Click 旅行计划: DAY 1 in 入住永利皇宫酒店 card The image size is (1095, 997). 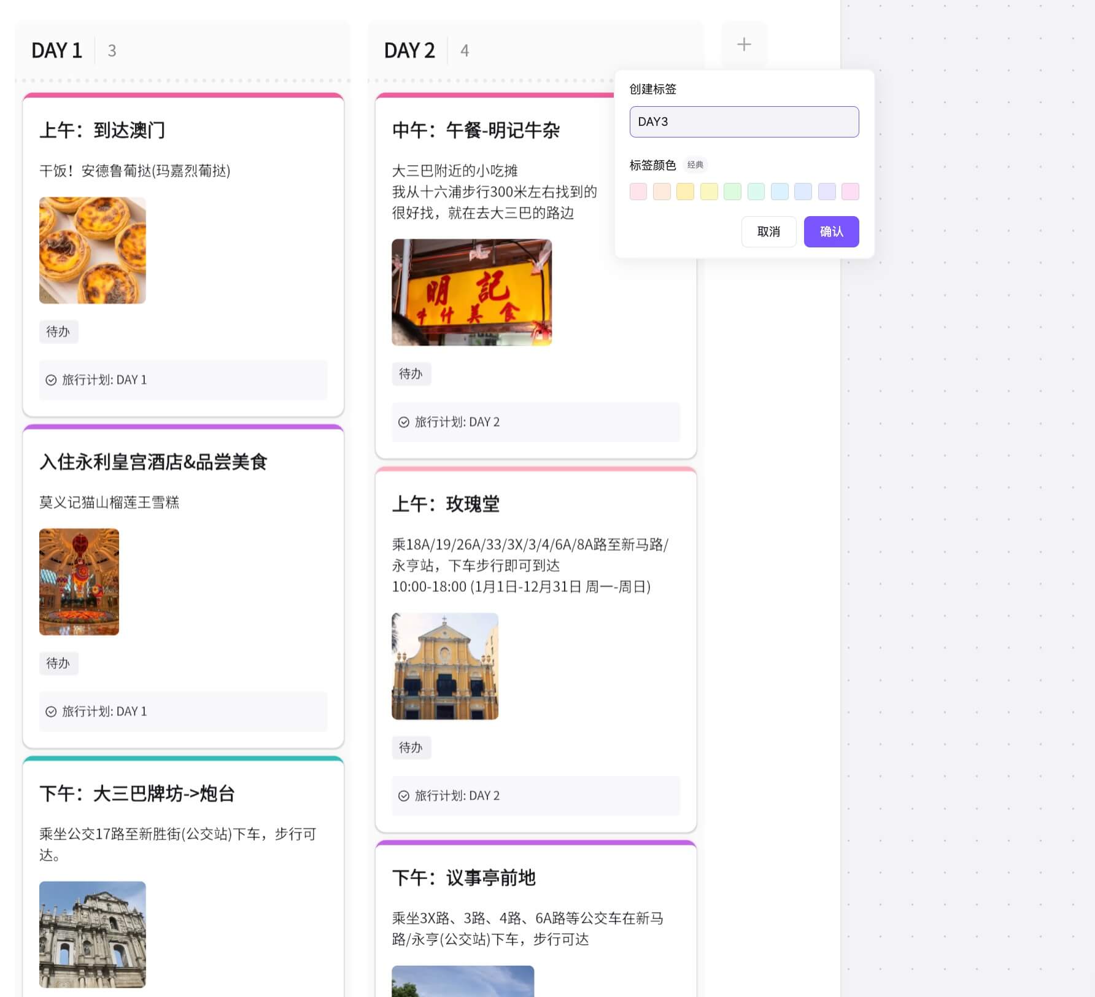click(x=183, y=712)
